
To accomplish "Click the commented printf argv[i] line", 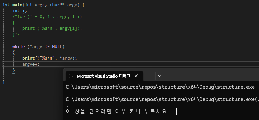I will pos(52,28).
